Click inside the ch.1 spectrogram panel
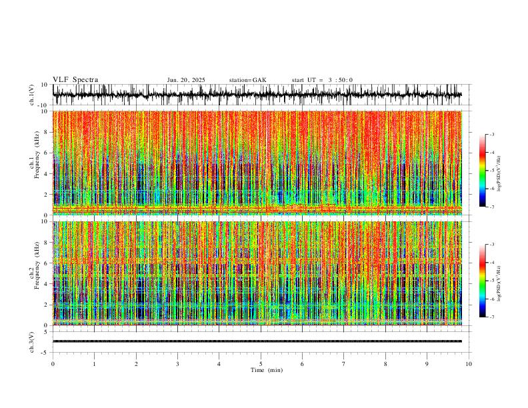The width and height of the screenshot is (528, 408). click(257, 163)
